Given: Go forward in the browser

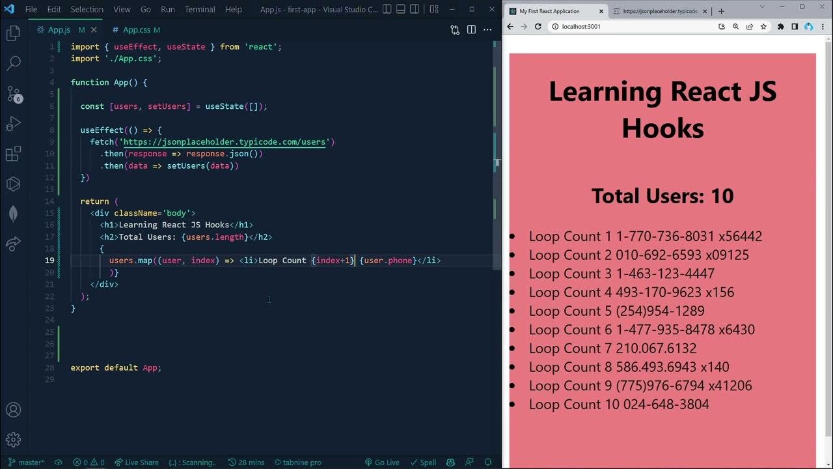Looking at the screenshot, I should [x=524, y=27].
